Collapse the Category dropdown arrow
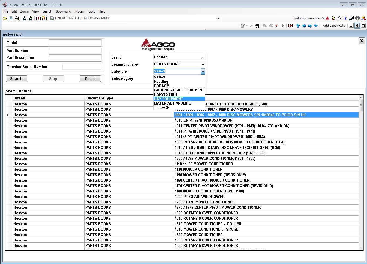 203,71
